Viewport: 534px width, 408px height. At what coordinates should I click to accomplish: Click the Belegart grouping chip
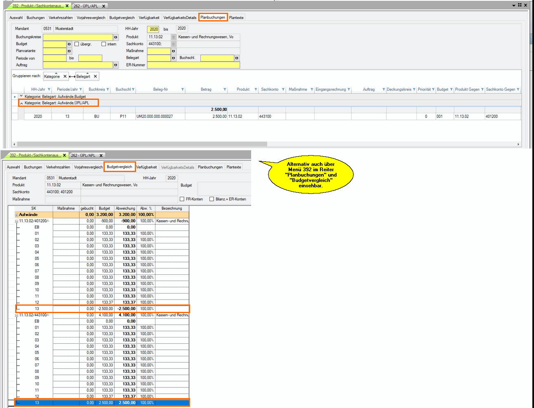[x=83, y=76]
